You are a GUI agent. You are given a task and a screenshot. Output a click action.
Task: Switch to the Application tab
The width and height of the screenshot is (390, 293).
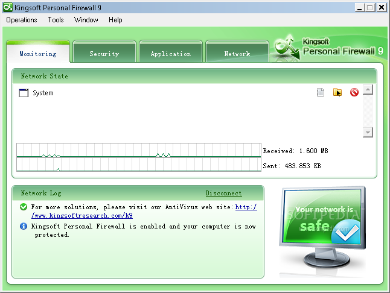[171, 52]
